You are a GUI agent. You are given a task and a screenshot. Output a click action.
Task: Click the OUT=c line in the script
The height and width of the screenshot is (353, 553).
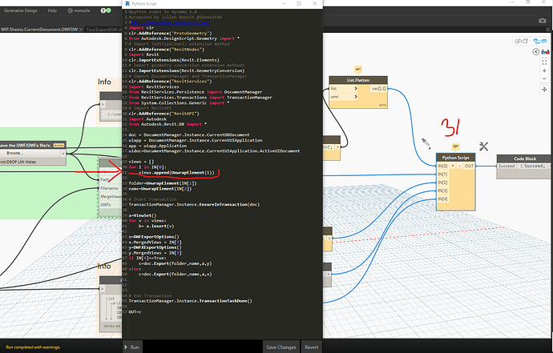tap(135, 312)
